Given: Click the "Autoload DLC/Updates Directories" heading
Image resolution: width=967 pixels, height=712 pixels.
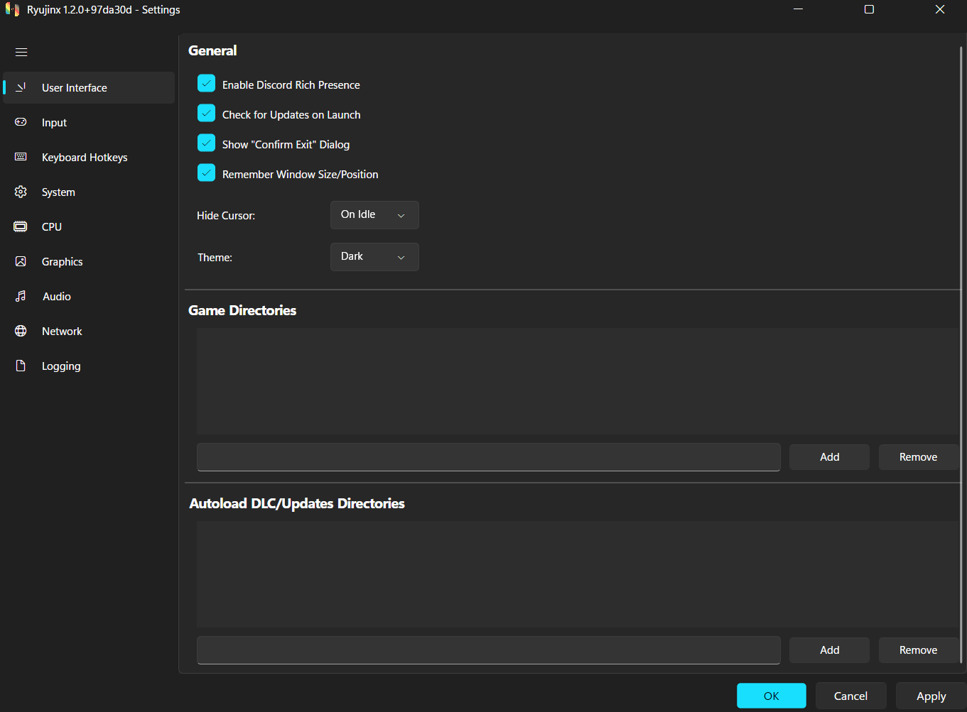Looking at the screenshot, I should point(297,503).
